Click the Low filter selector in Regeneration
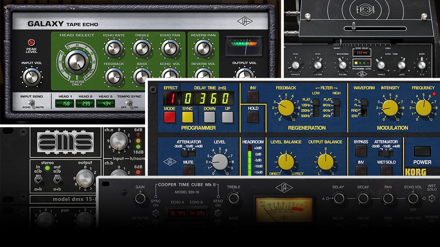Viewport: 440px width, 247px height. [316, 107]
